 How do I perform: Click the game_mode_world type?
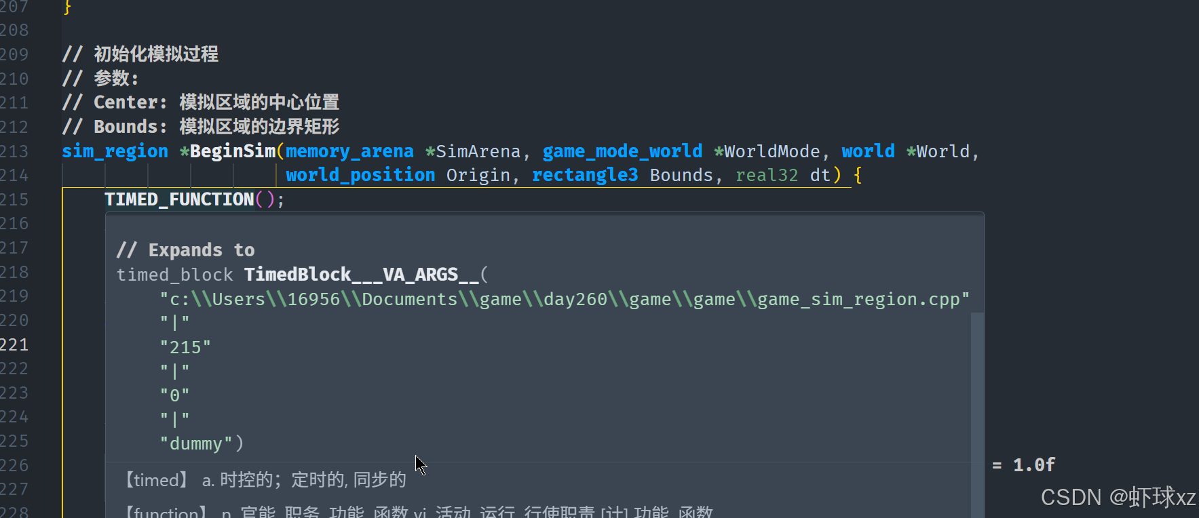[x=622, y=151]
